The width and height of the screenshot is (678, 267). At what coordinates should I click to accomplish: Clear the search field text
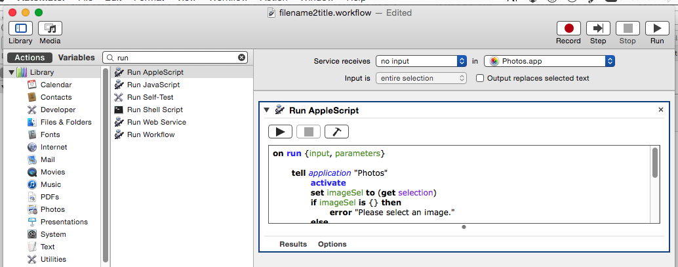(x=242, y=58)
